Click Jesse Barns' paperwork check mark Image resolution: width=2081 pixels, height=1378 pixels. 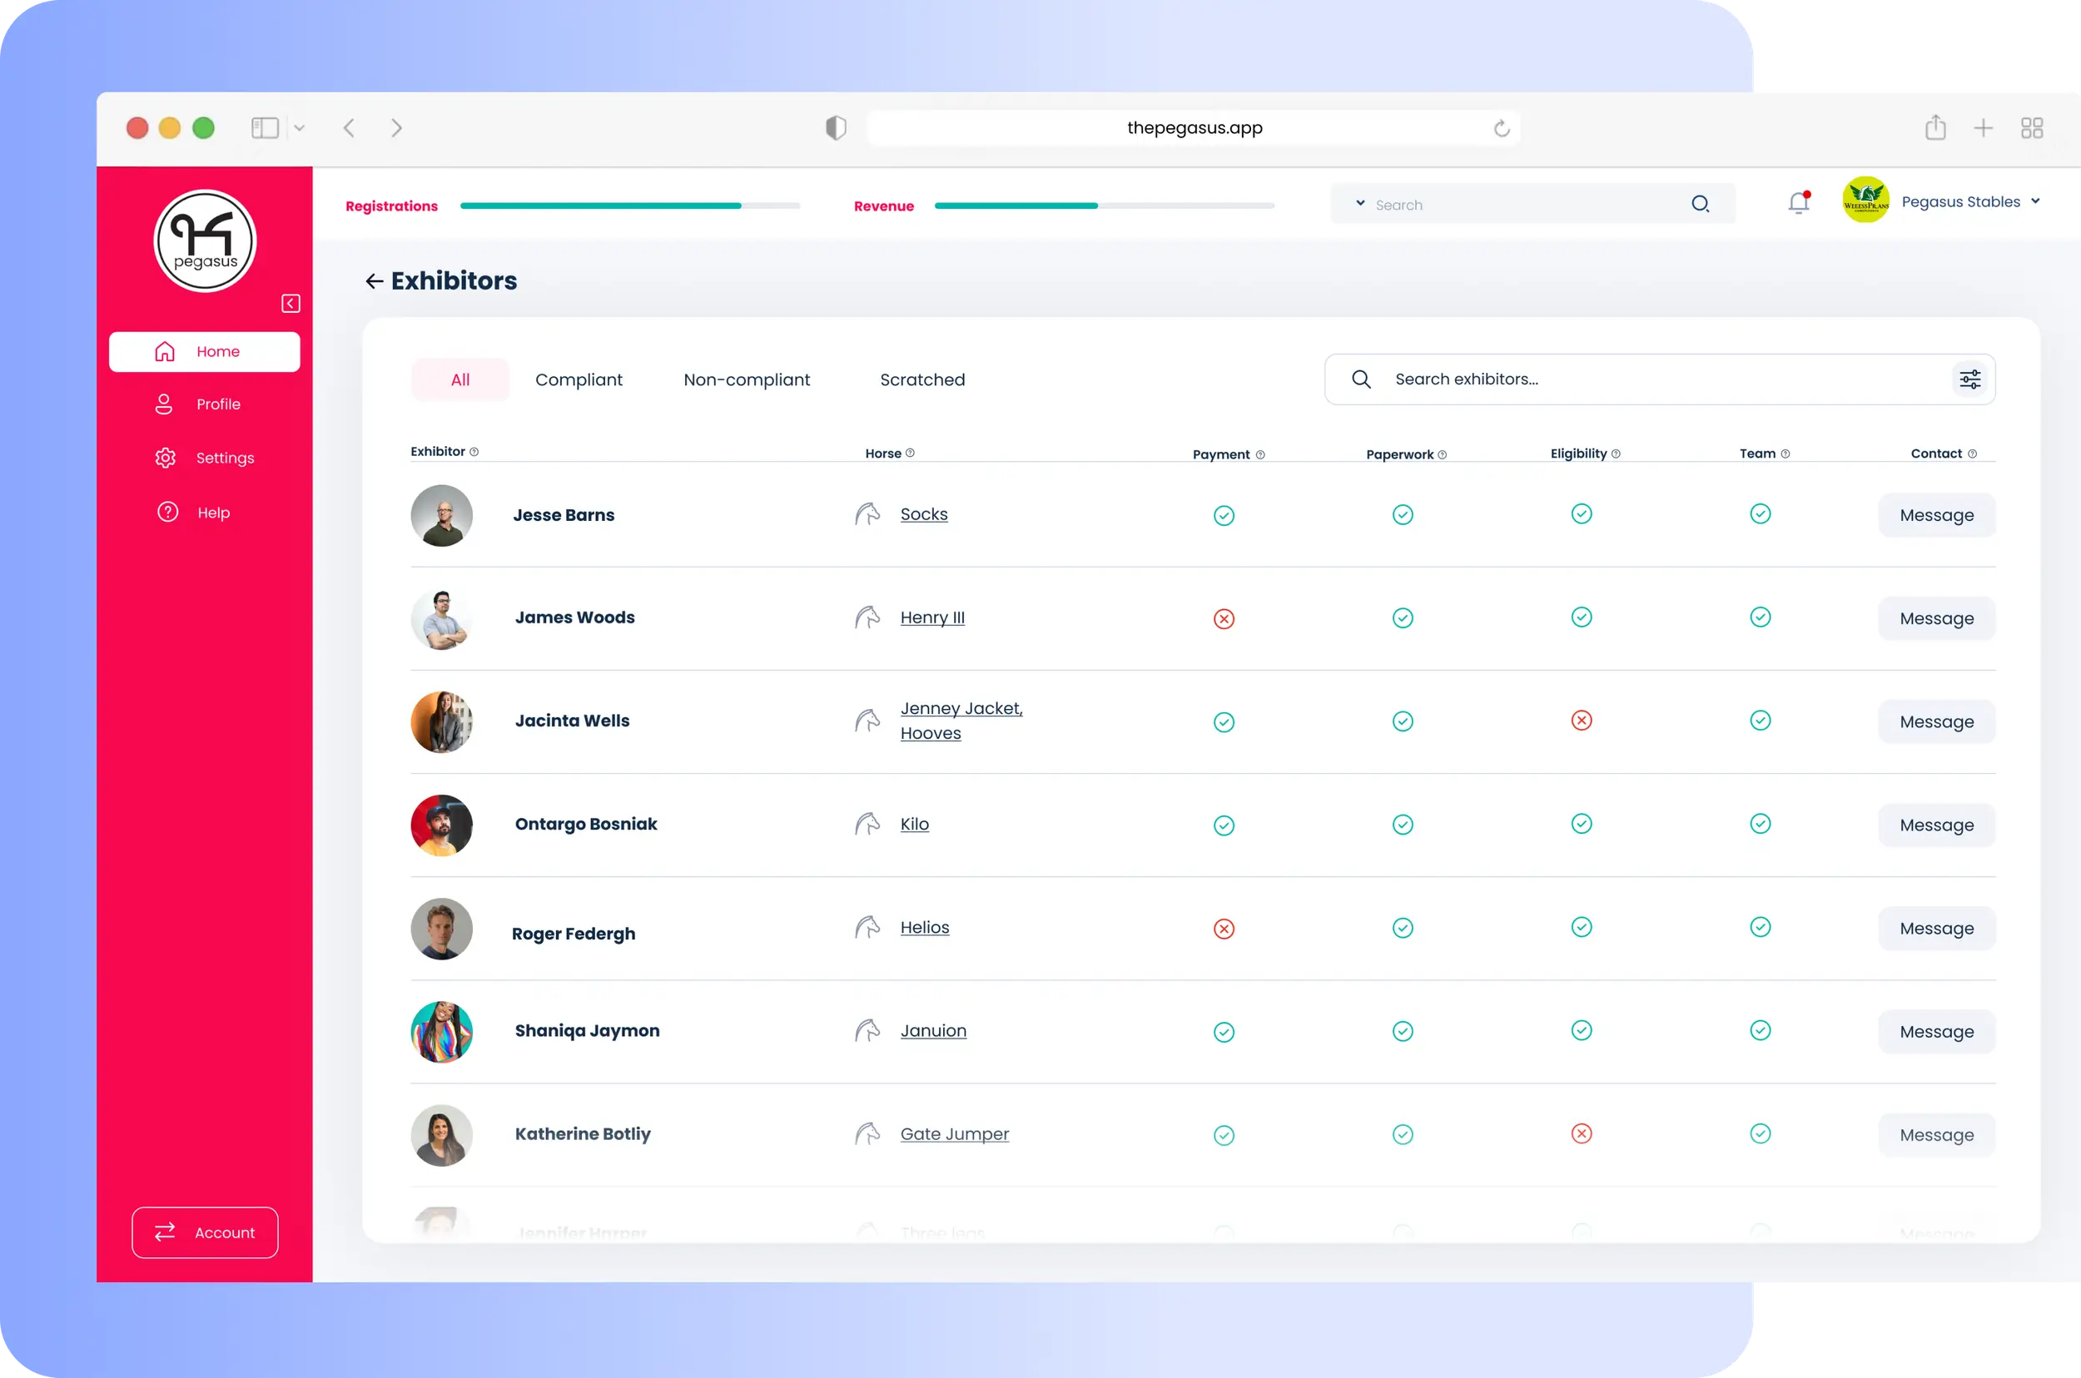[1403, 515]
